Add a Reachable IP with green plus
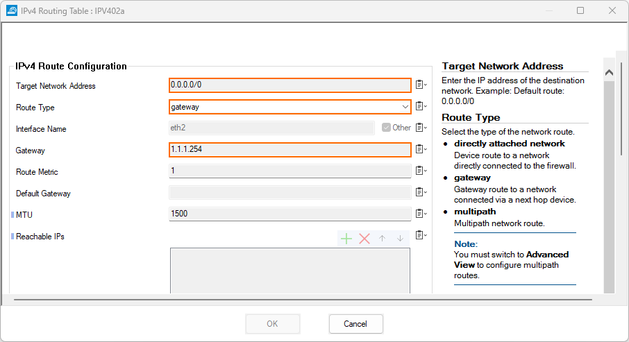 click(346, 239)
